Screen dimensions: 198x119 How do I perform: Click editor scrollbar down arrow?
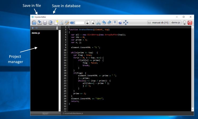[192, 110]
